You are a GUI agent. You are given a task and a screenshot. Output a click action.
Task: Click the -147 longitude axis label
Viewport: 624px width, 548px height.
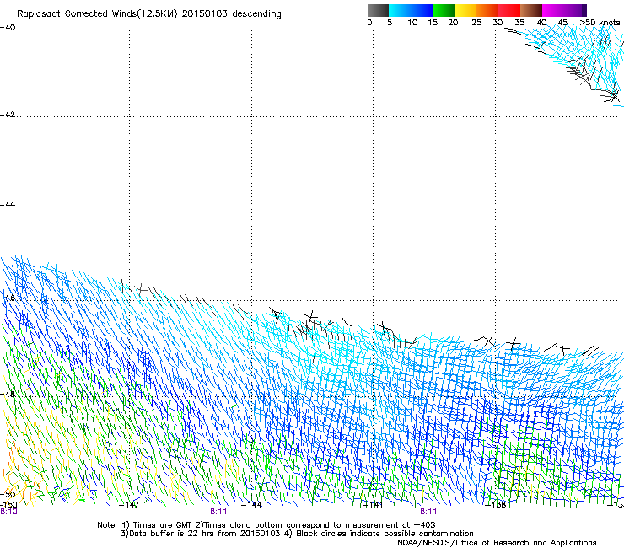click(129, 505)
